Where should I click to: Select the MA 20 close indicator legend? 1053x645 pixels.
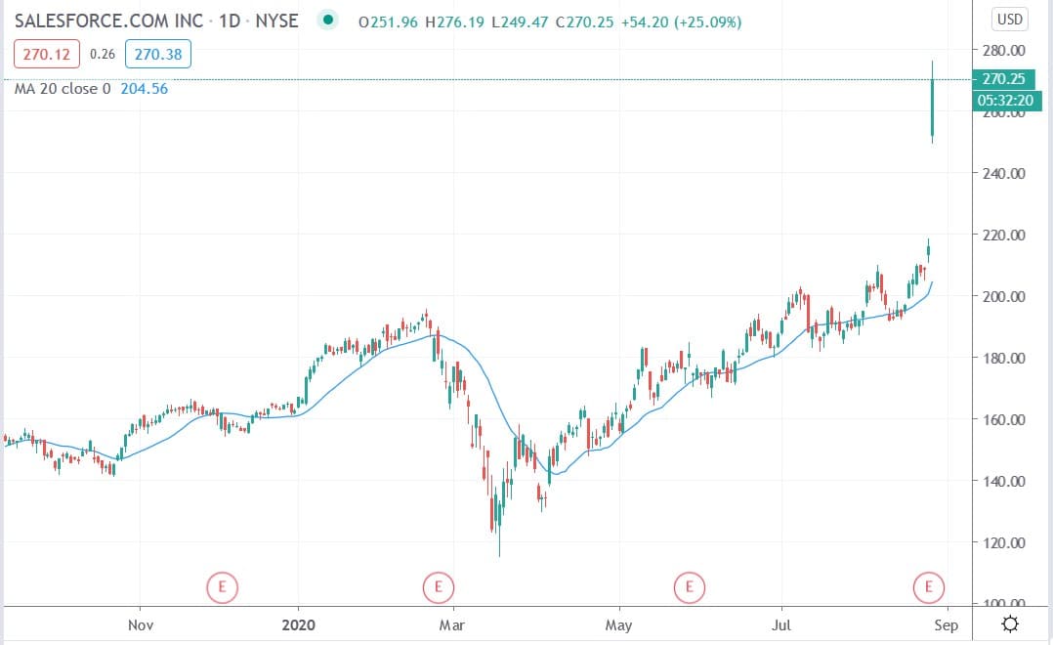pyautogui.click(x=63, y=88)
